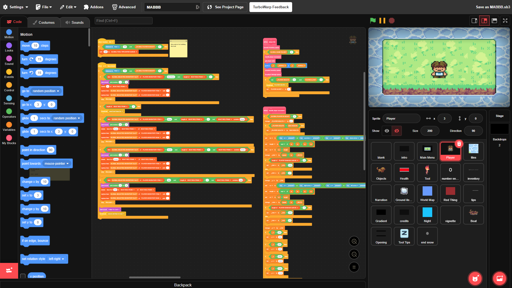This screenshot has height=288, width=512.
Task: Select the Looks block category
Action: 9,47
